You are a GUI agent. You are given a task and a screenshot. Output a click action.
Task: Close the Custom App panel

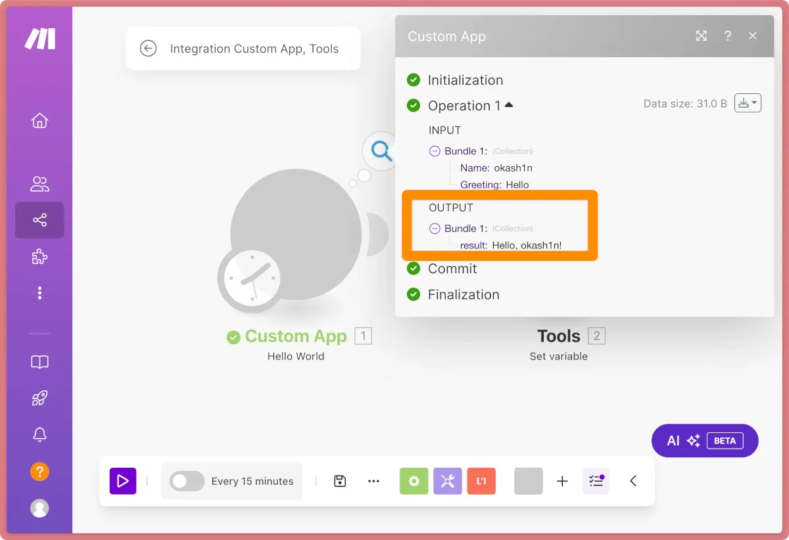point(753,36)
